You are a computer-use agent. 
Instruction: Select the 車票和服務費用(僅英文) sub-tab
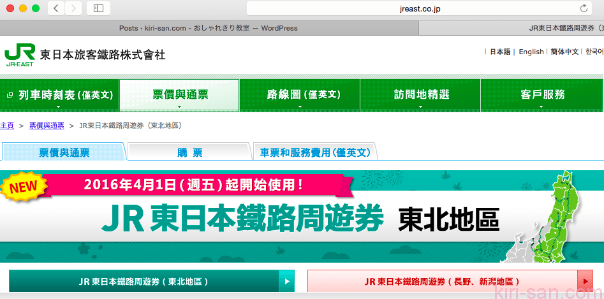pos(315,152)
